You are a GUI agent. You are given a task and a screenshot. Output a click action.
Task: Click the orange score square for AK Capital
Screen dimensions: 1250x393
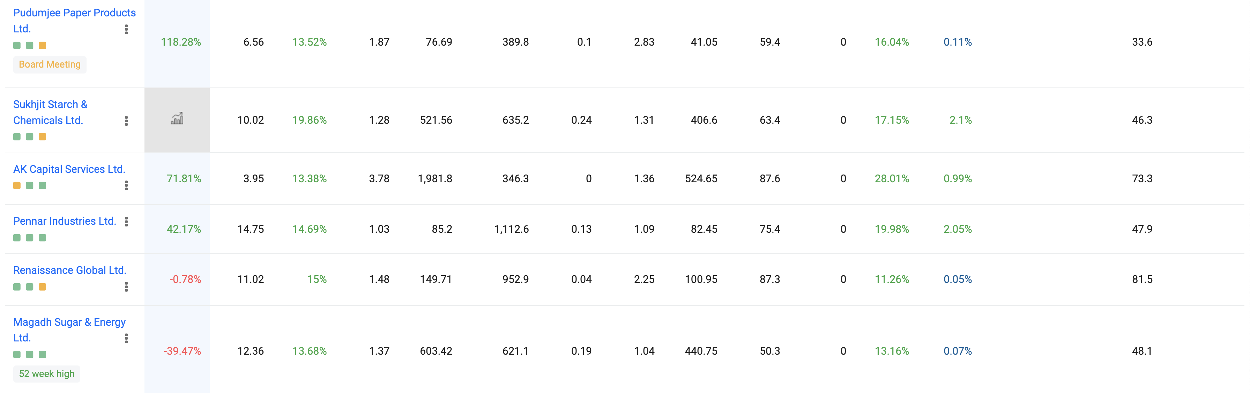coord(17,186)
